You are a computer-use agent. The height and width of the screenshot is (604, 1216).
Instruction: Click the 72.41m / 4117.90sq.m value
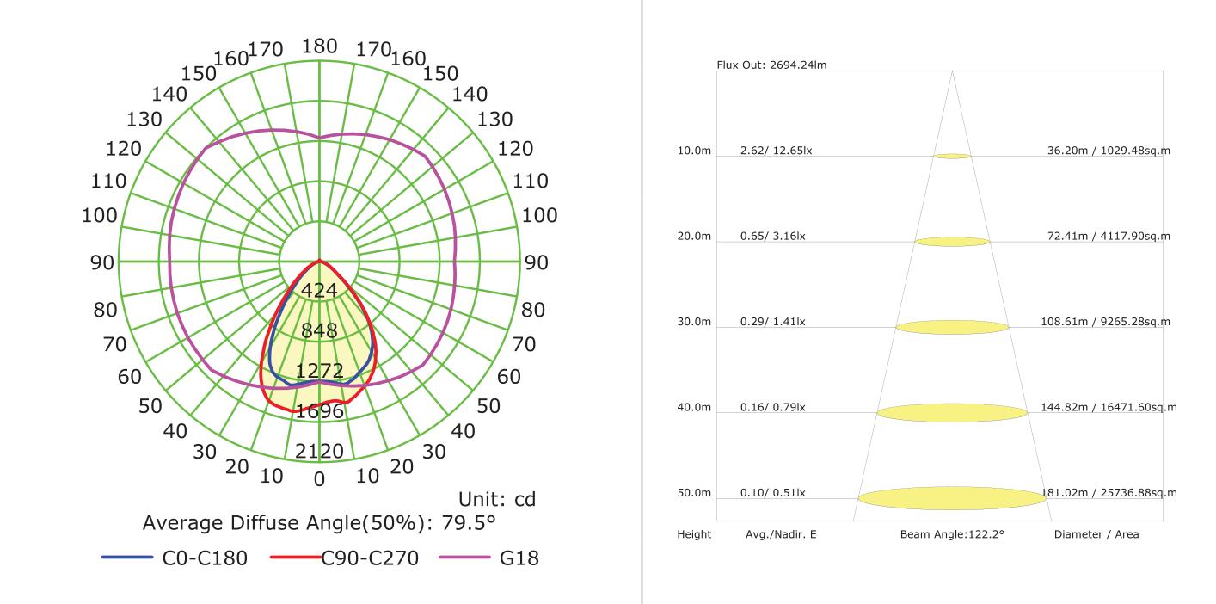1109,237
